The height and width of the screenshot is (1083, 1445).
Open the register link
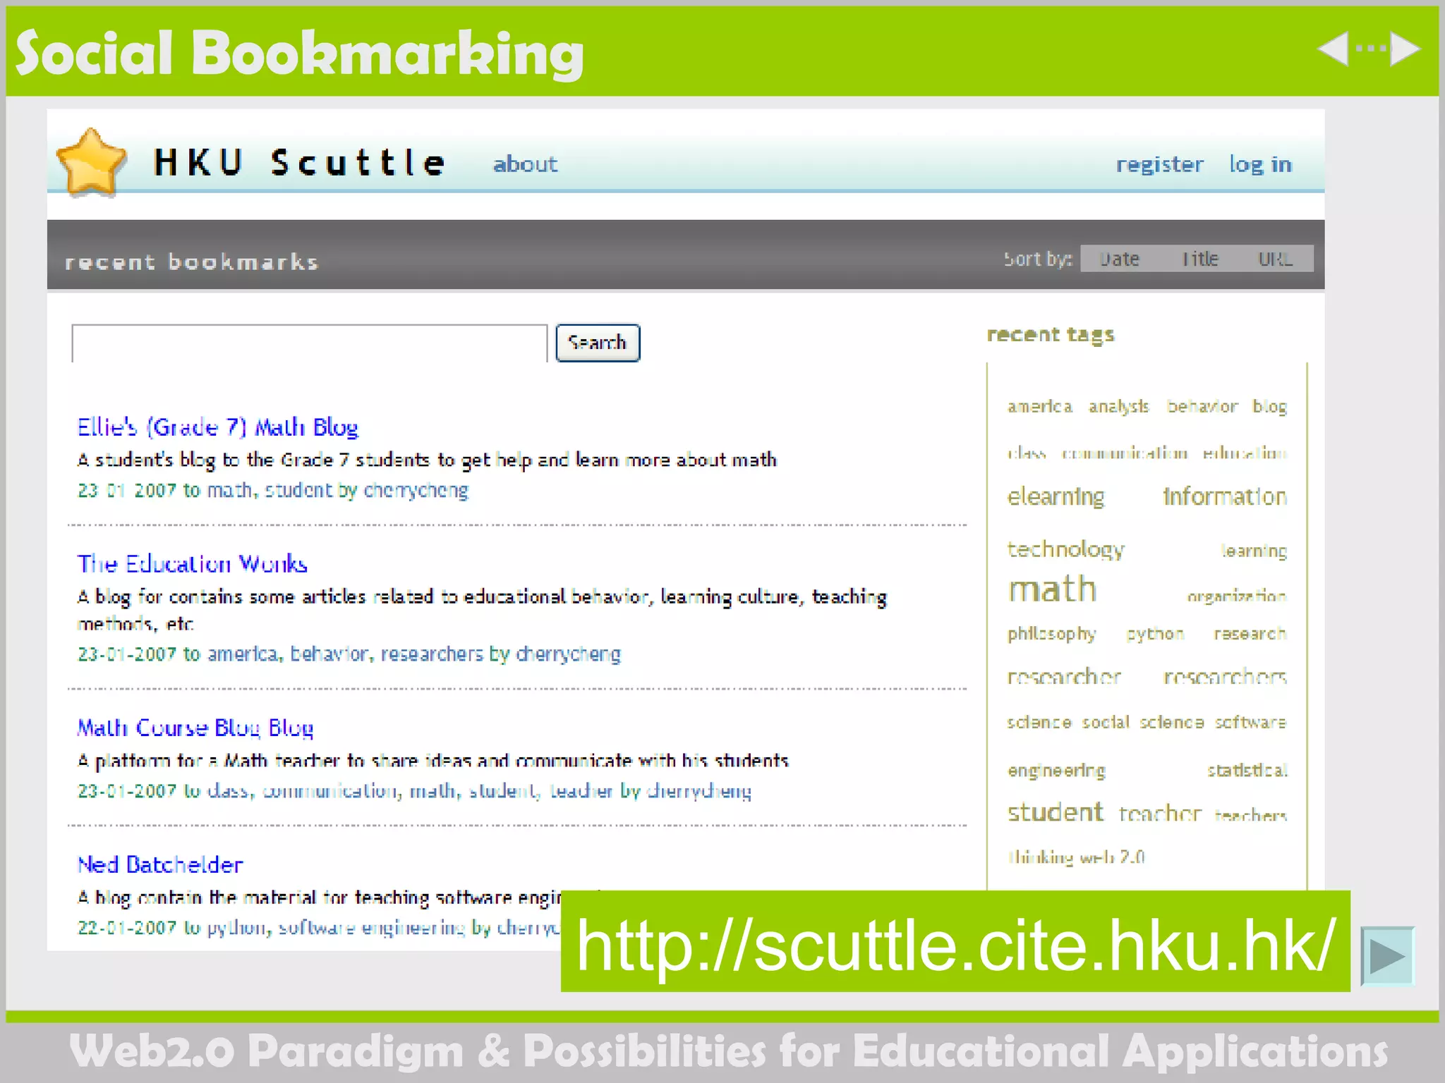tap(1159, 164)
